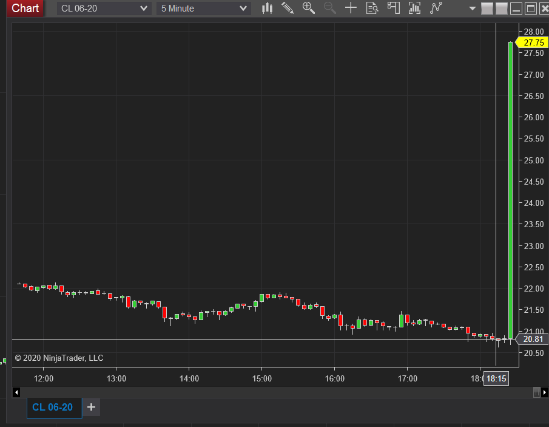Click the 22.00 price axis label
This screenshot has height=427, width=549.
click(x=534, y=289)
